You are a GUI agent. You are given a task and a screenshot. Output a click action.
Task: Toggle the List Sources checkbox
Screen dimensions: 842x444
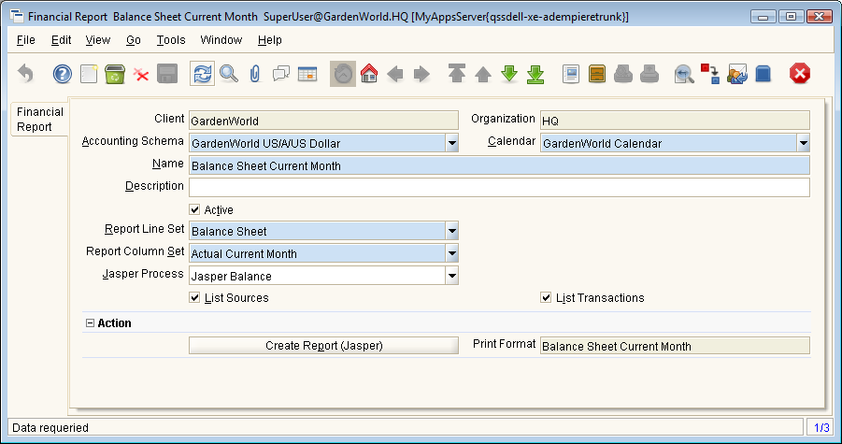[195, 298]
